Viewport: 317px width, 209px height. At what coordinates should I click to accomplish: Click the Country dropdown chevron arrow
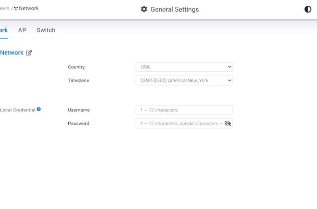pos(230,67)
